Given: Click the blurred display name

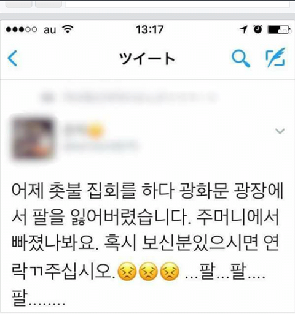Looking at the screenshot, I should 84,129.
